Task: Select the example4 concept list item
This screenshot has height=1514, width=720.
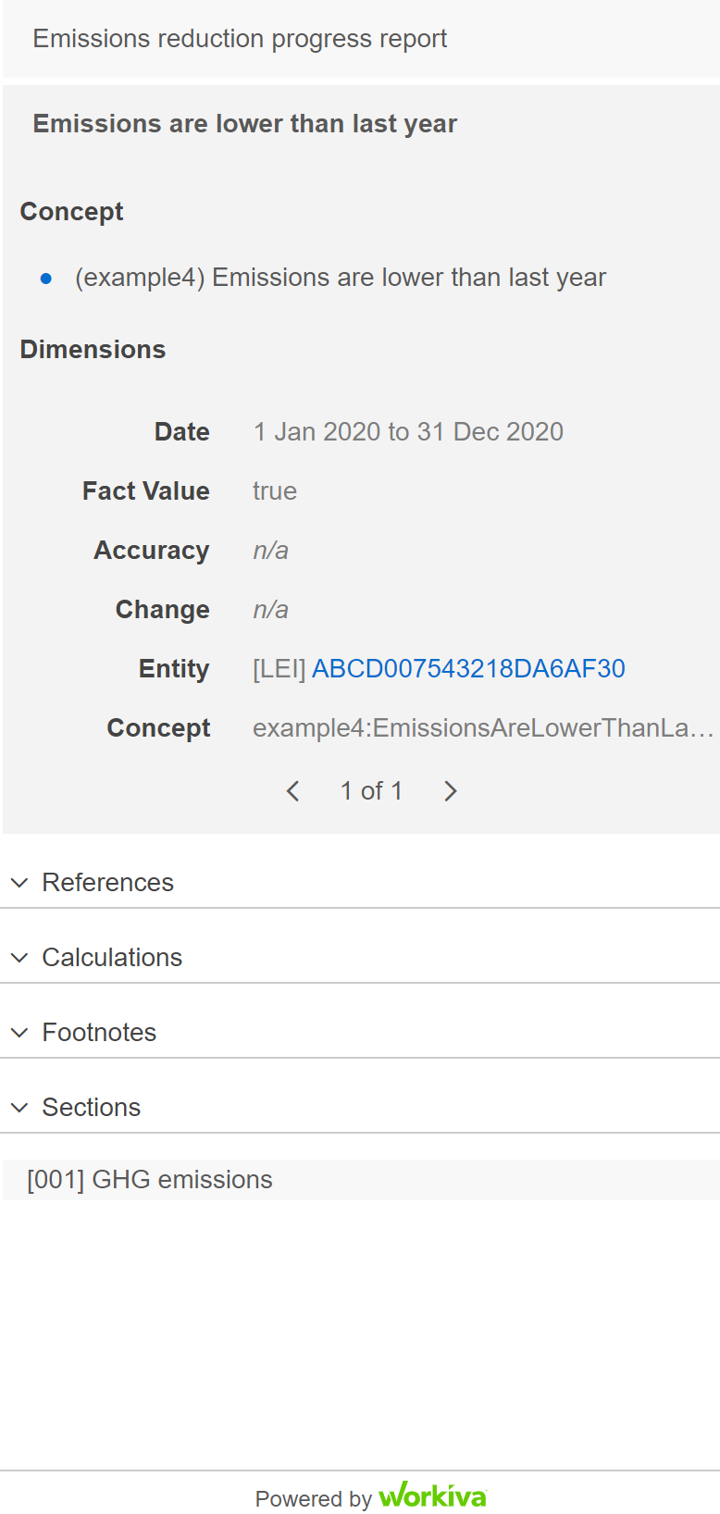Action: tap(341, 278)
